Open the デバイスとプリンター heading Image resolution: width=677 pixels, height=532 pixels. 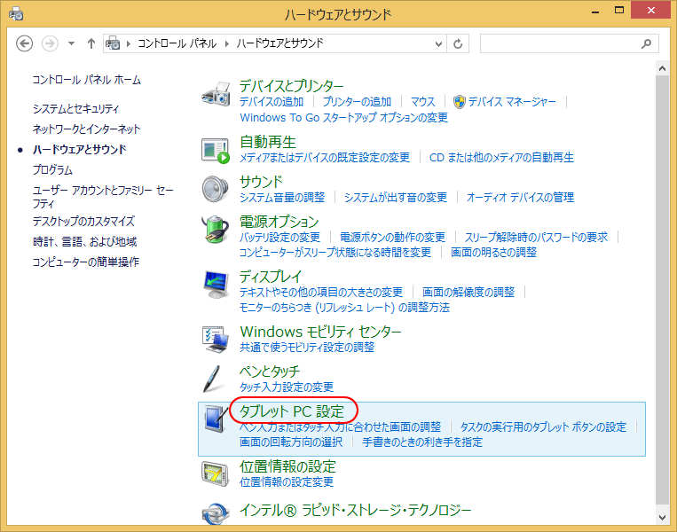(291, 86)
